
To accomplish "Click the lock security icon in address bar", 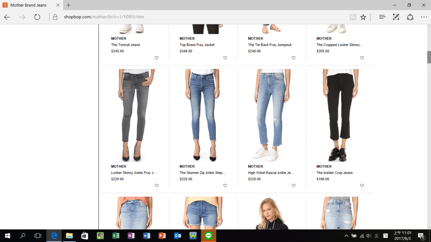I will coord(55,17).
